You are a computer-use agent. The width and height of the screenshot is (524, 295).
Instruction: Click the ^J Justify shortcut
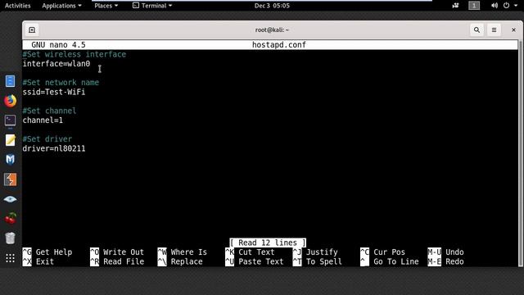[x=315, y=252]
